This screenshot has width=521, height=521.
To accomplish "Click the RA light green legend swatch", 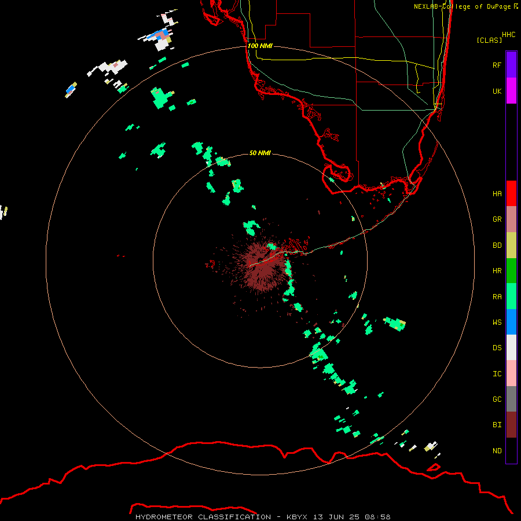I will (511, 296).
